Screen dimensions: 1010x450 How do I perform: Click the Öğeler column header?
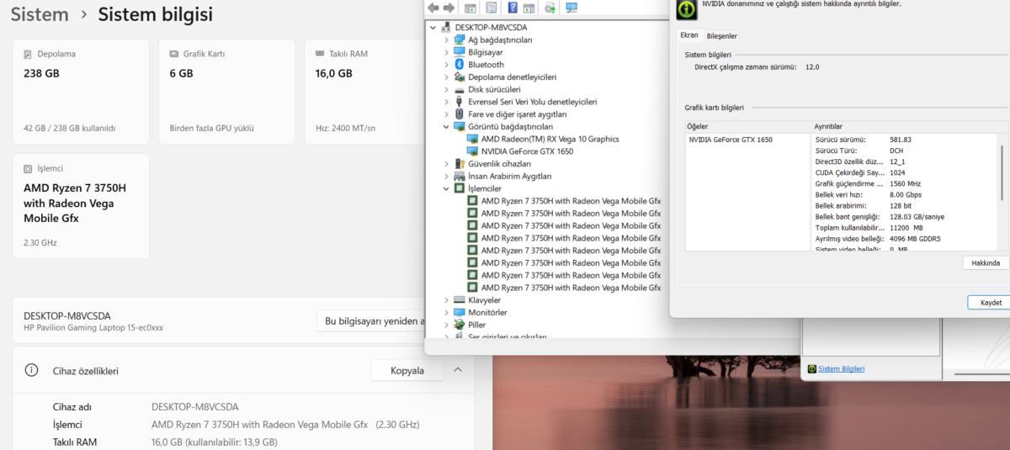698,126
